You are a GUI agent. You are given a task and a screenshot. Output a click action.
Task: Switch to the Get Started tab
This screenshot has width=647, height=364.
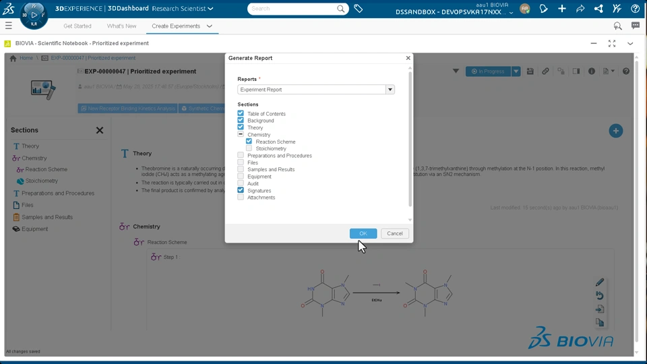77,26
